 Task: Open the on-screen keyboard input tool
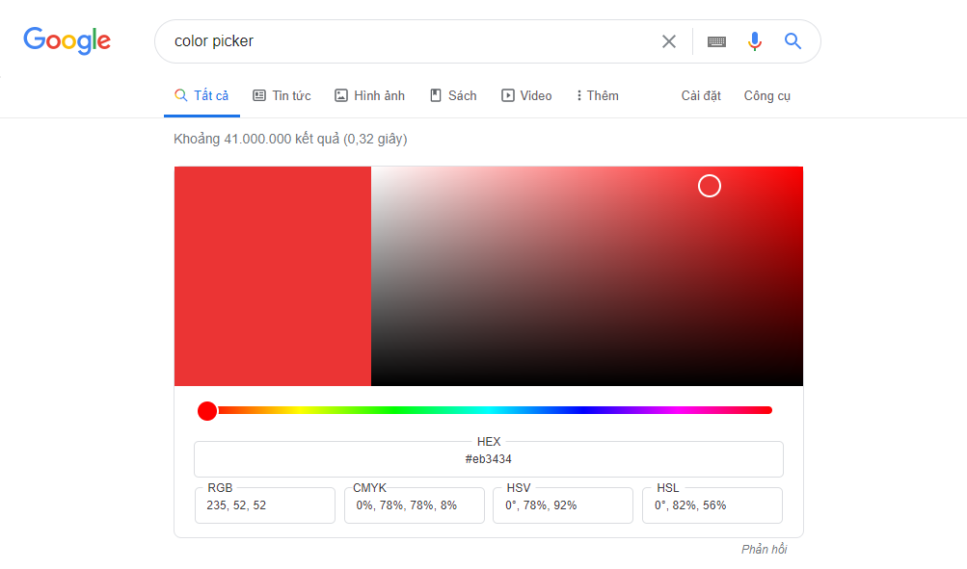click(716, 41)
